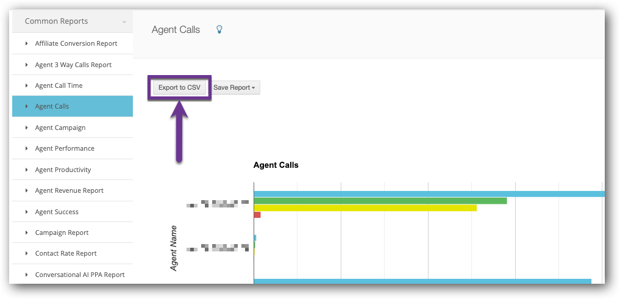Image resolution: width=620 pixels, height=299 pixels.
Task: Expand arrow next to Contact Rate Report
Action: [x=26, y=253]
